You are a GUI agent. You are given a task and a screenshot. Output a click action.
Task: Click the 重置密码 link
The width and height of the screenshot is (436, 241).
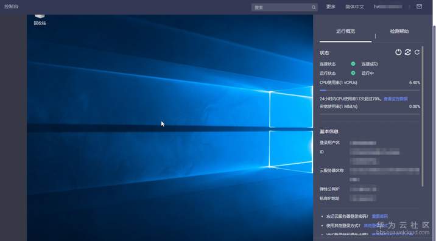pyautogui.click(x=379, y=216)
